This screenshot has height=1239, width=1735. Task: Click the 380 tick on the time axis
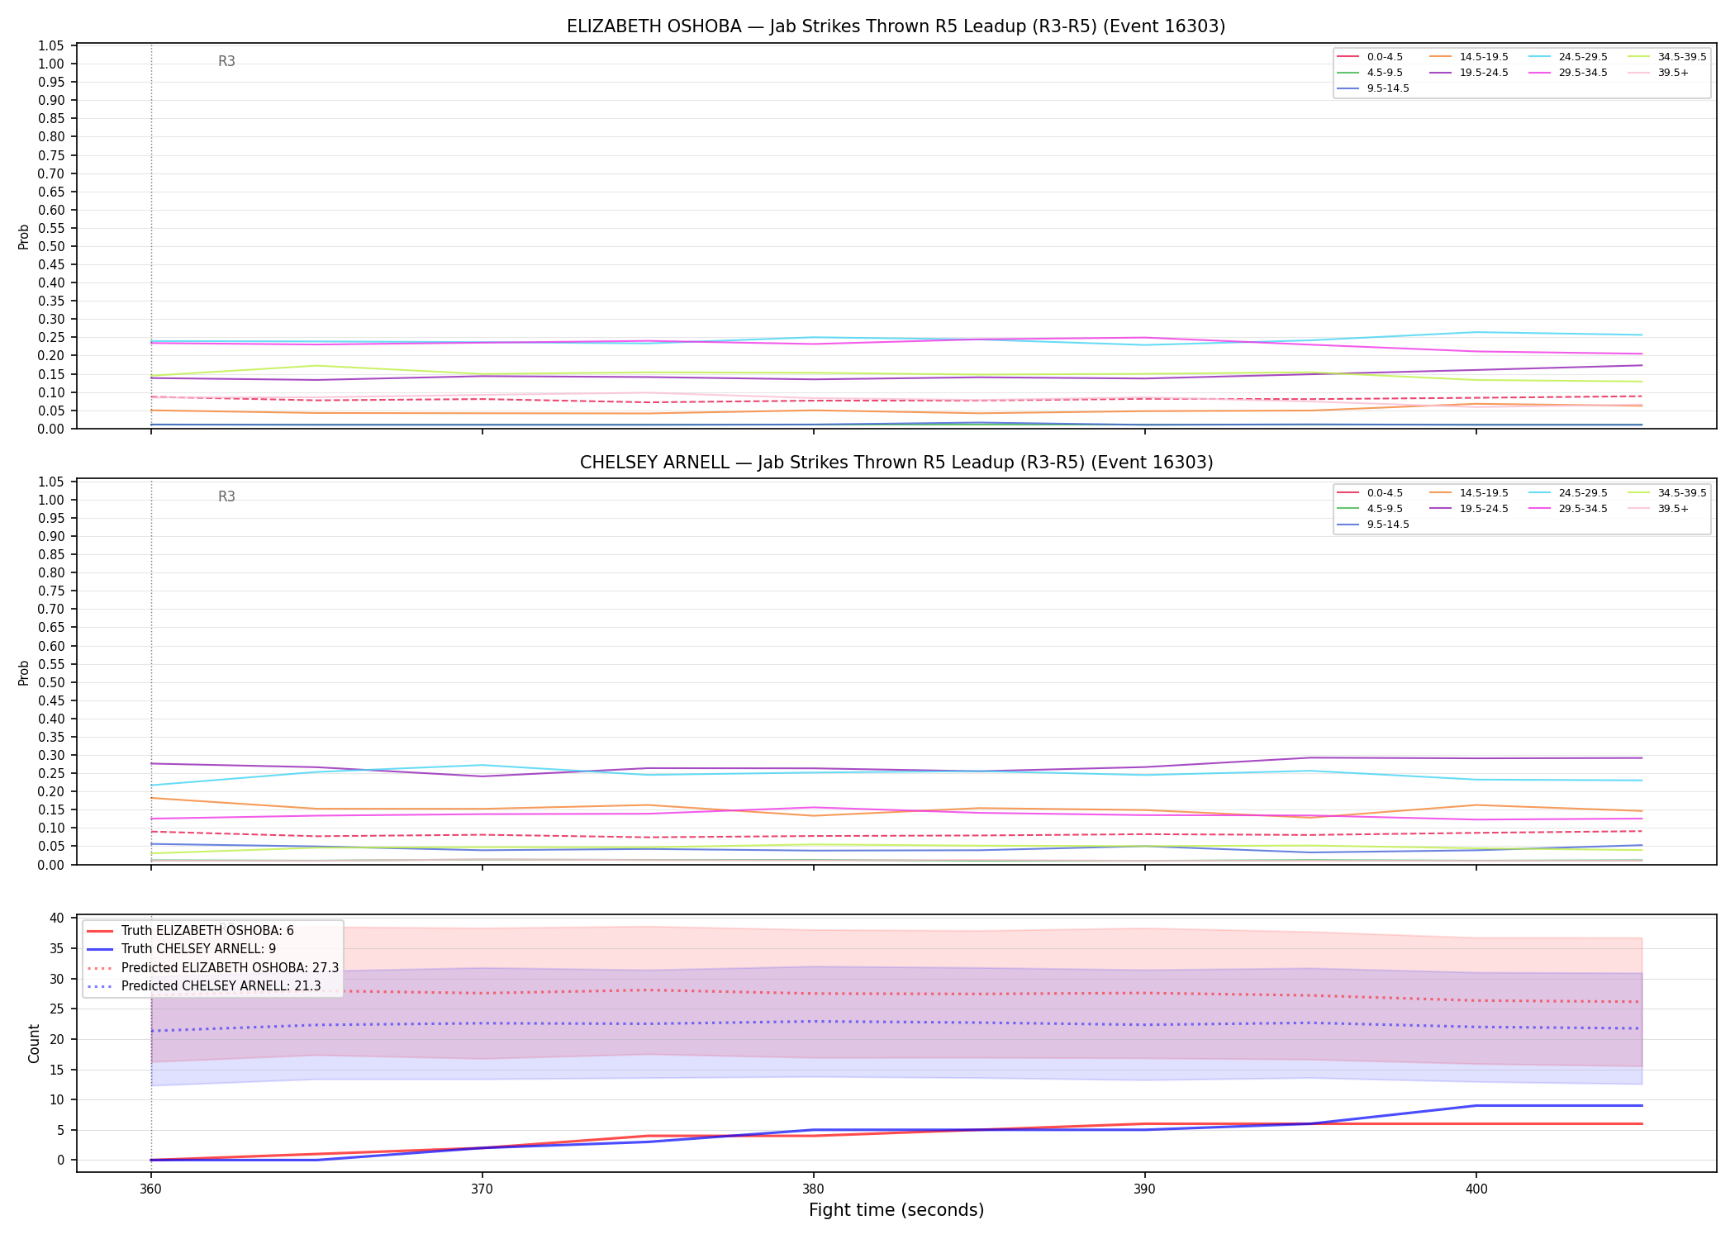click(813, 1189)
